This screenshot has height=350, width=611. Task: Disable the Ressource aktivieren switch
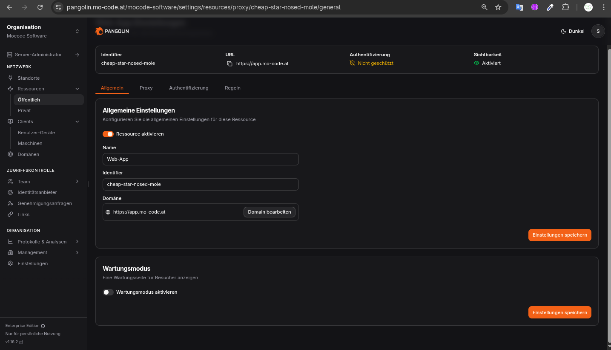[x=108, y=134]
